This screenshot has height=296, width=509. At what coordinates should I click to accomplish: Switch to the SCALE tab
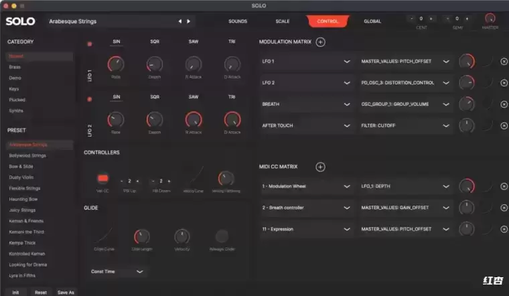[283, 21]
